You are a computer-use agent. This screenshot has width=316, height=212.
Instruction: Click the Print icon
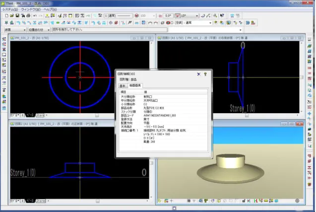[28, 16]
